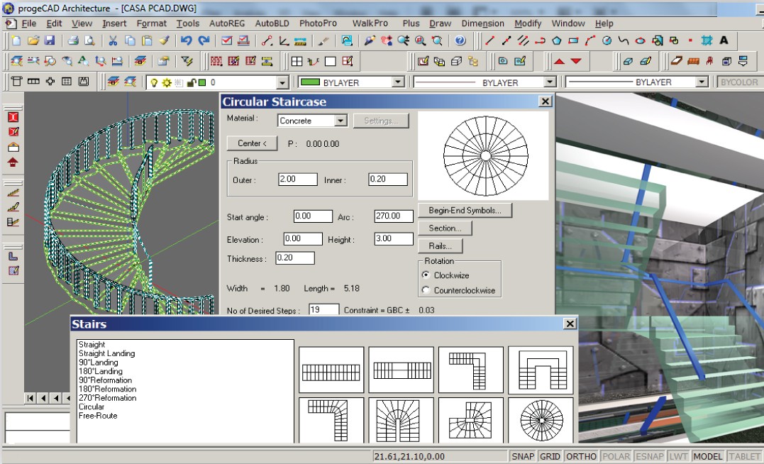
Task: Click the Save file icon
Action: point(50,41)
